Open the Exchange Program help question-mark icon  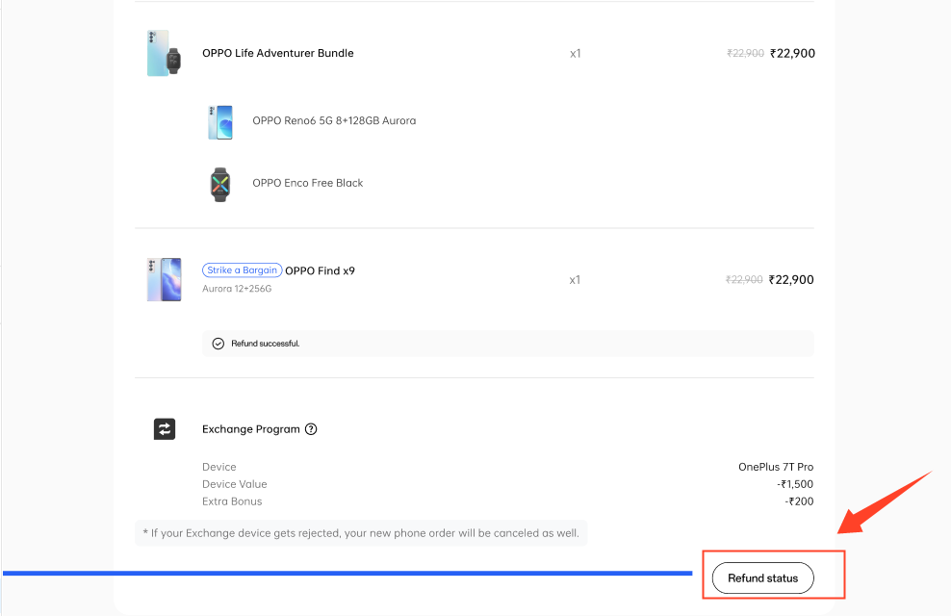(311, 429)
